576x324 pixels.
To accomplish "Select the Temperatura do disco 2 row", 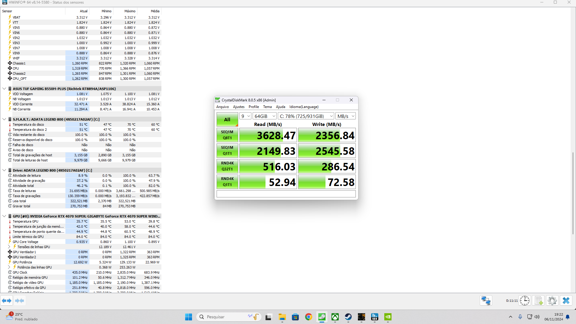I will point(81,130).
